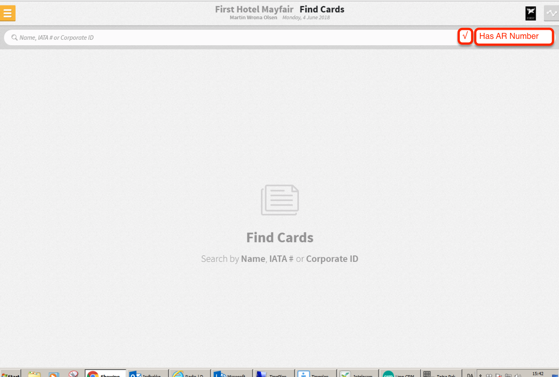Open the Lime CRM taskbar item

pyautogui.click(x=399, y=373)
